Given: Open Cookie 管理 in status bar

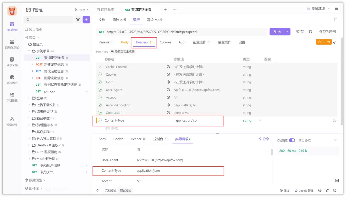Looking at the screenshot, I should pos(304,190).
